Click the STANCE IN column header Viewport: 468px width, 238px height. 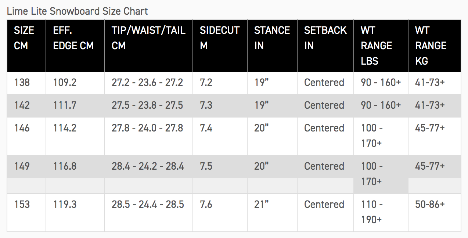coord(272,38)
